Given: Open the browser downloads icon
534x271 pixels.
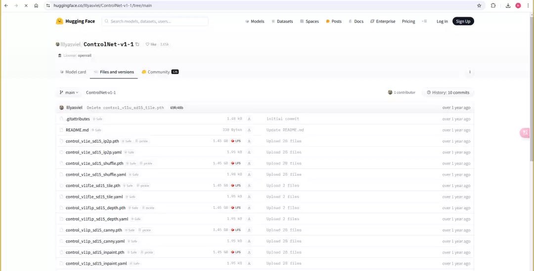Looking at the screenshot, I should tap(508, 5).
